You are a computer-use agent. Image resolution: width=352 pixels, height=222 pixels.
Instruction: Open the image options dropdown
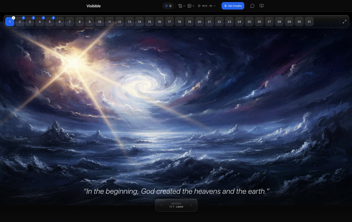point(191,6)
